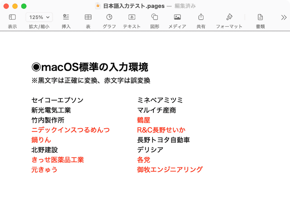
Task: Click the red text 各党
Action: [144, 160]
